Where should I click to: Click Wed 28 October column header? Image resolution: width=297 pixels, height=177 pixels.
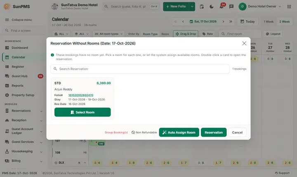[x=288, y=47]
